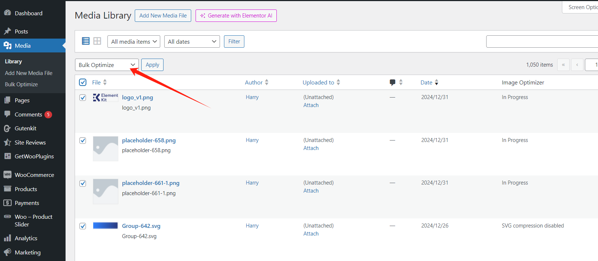Switch to list view icon
Image resolution: width=598 pixels, height=261 pixels.
(86, 41)
